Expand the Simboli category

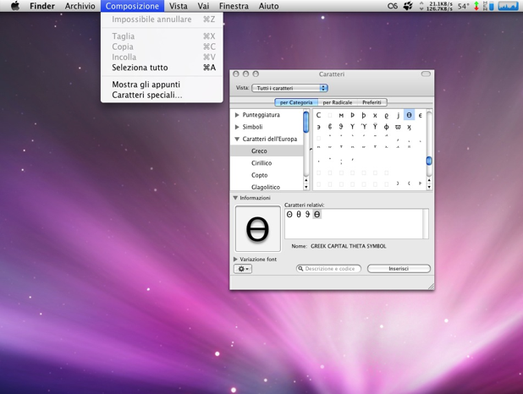237,127
